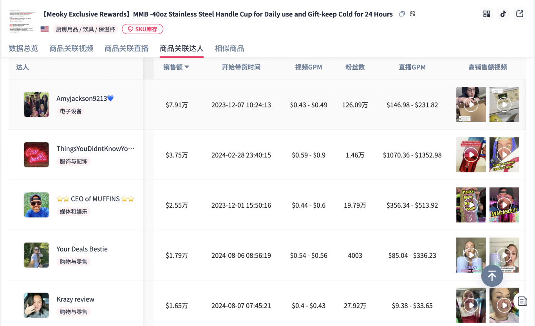Screen dimensions: 535x326
Task: Click the 开始带货时间 column header
Action: [x=241, y=67]
